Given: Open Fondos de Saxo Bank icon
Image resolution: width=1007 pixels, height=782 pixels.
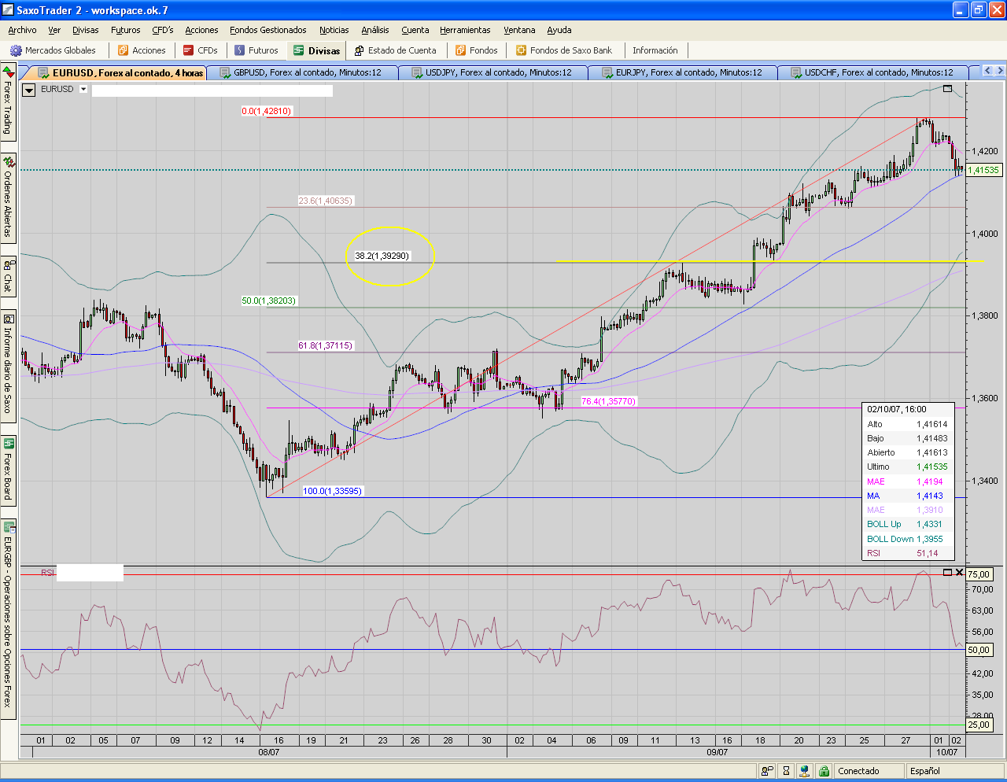Looking at the screenshot, I should tap(521, 50).
